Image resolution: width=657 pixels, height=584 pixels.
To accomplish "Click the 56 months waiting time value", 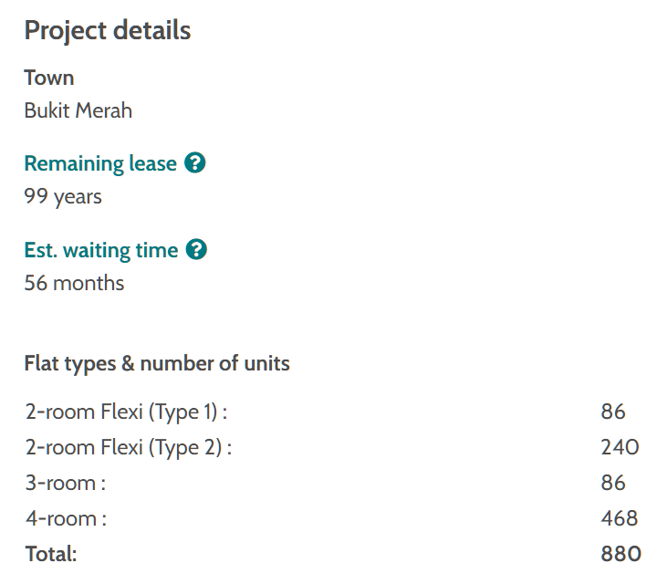I will click(x=74, y=283).
